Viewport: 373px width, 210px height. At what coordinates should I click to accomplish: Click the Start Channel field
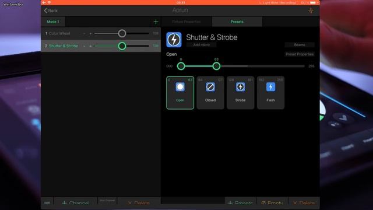pos(107,201)
